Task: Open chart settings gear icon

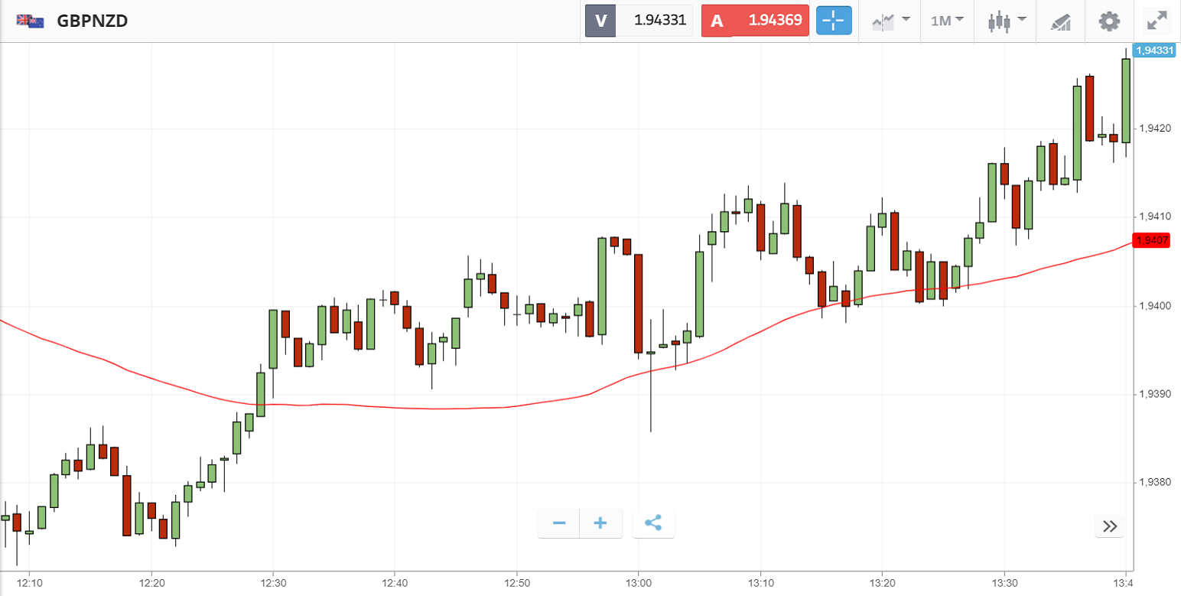Action: [1109, 21]
